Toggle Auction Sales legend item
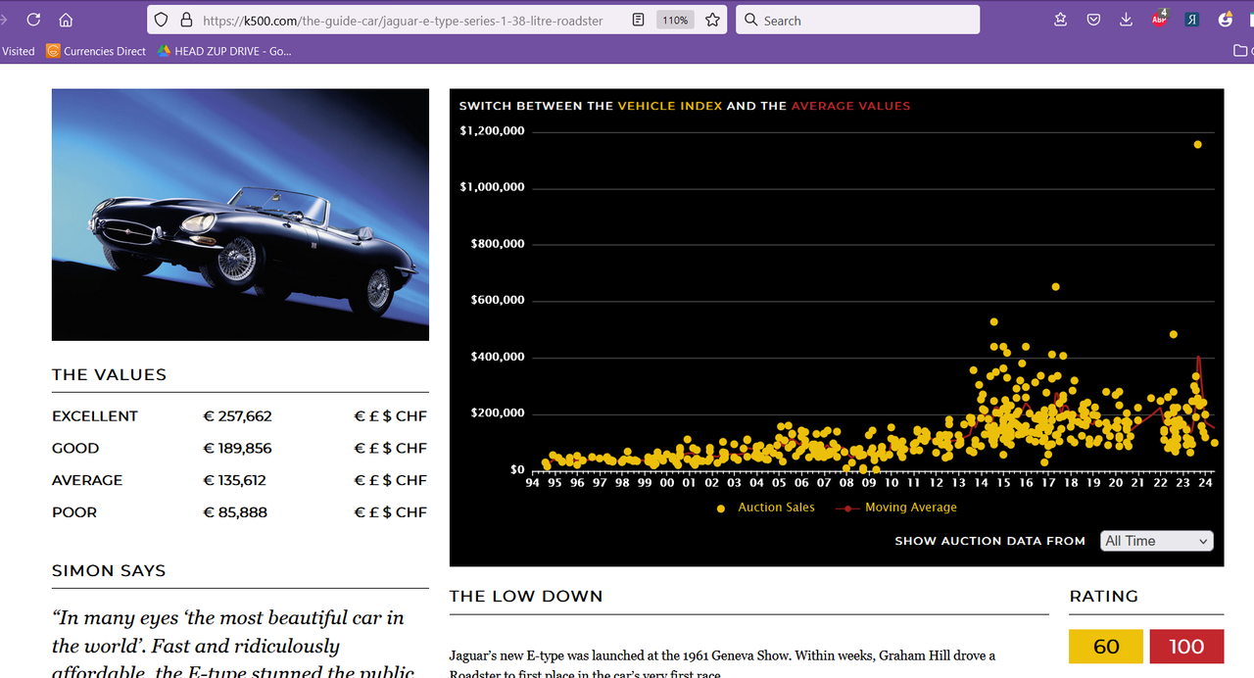The width and height of the screenshot is (1254, 678). [x=766, y=508]
